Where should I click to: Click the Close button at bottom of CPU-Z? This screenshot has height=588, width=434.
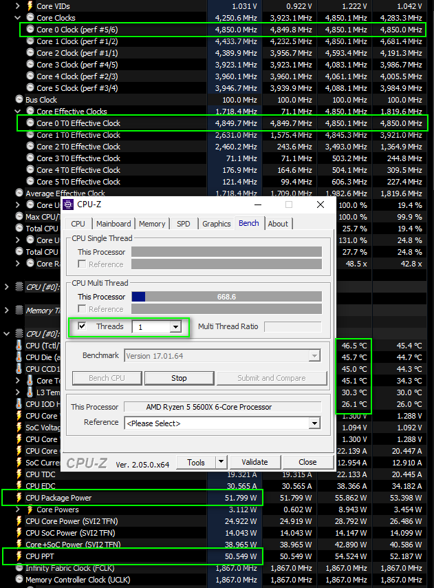click(x=307, y=462)
